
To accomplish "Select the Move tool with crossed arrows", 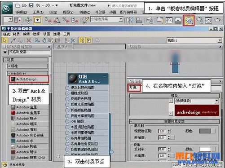I will [28, 20].
